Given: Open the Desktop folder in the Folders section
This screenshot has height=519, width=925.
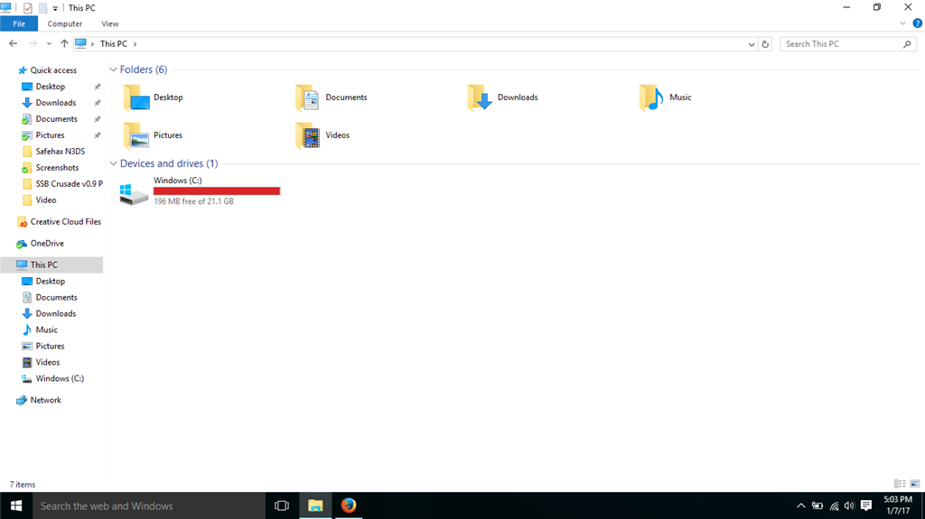Looking at the screenshot, I should 154,97.
